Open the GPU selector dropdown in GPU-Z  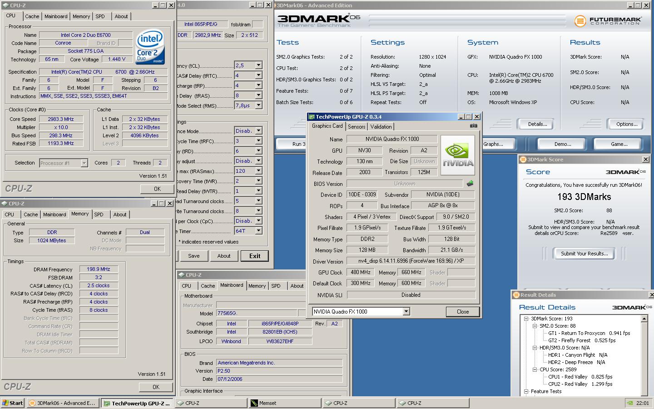tap(406, 312)
